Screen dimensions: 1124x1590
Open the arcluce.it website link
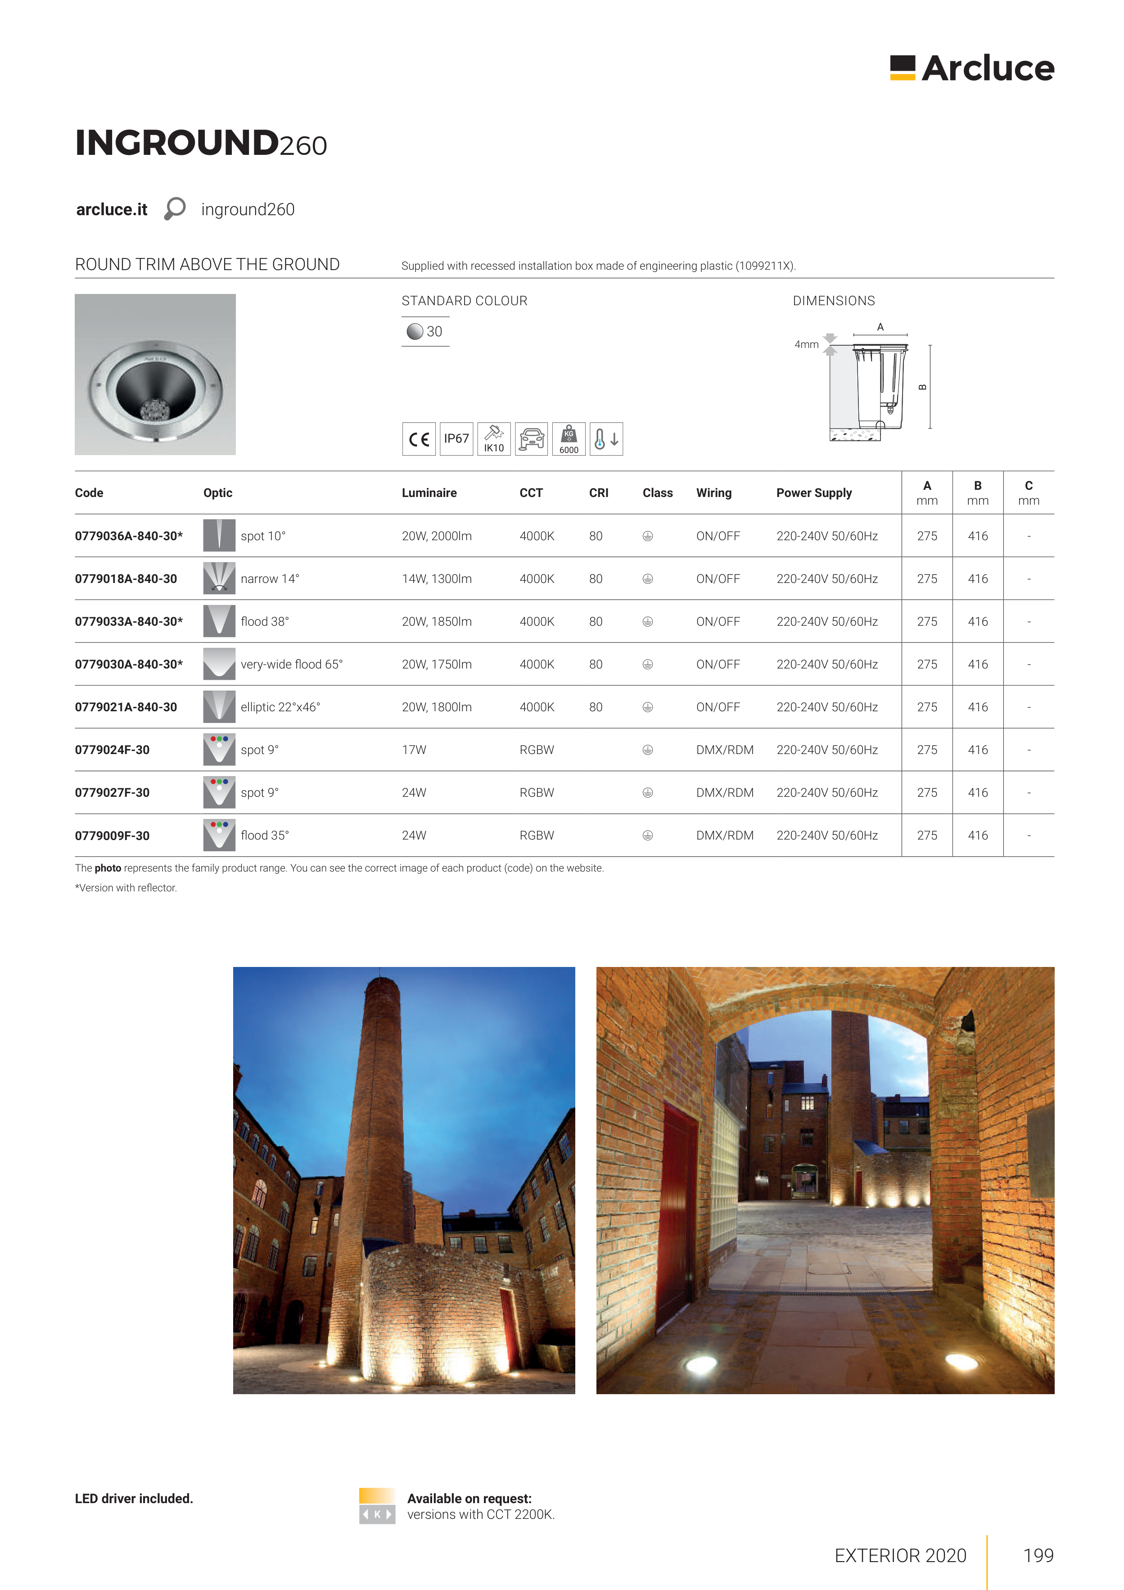(x=112, y=209)
